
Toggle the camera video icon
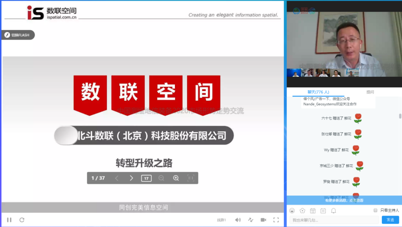(x=263, y=220)
